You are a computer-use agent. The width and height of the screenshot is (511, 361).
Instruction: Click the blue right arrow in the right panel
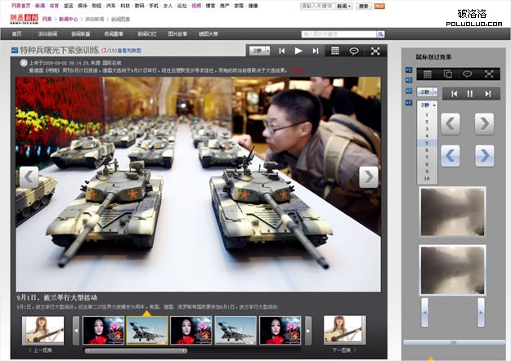(484, 155)
